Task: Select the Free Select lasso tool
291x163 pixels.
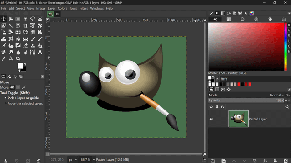Action: pos(33,19)
